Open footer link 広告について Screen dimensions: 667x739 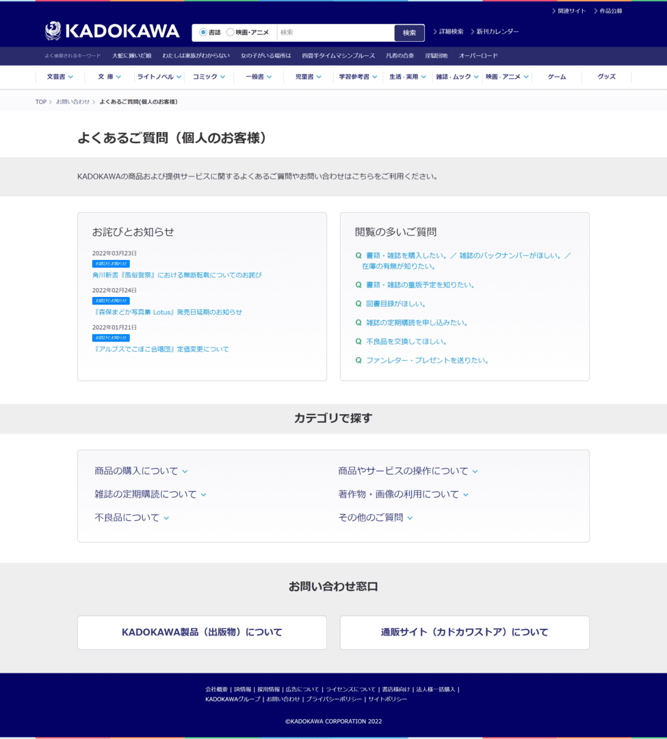tap(302, 690)
